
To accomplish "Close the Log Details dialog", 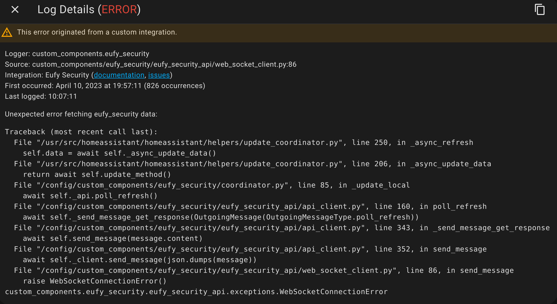I will [x=15, y=10].
